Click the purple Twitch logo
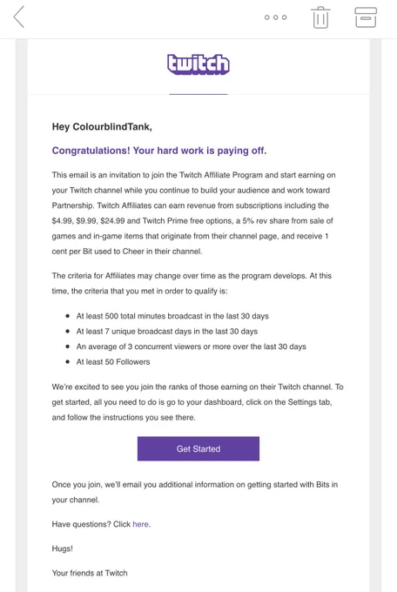397x592 pixels. (198, 64)
